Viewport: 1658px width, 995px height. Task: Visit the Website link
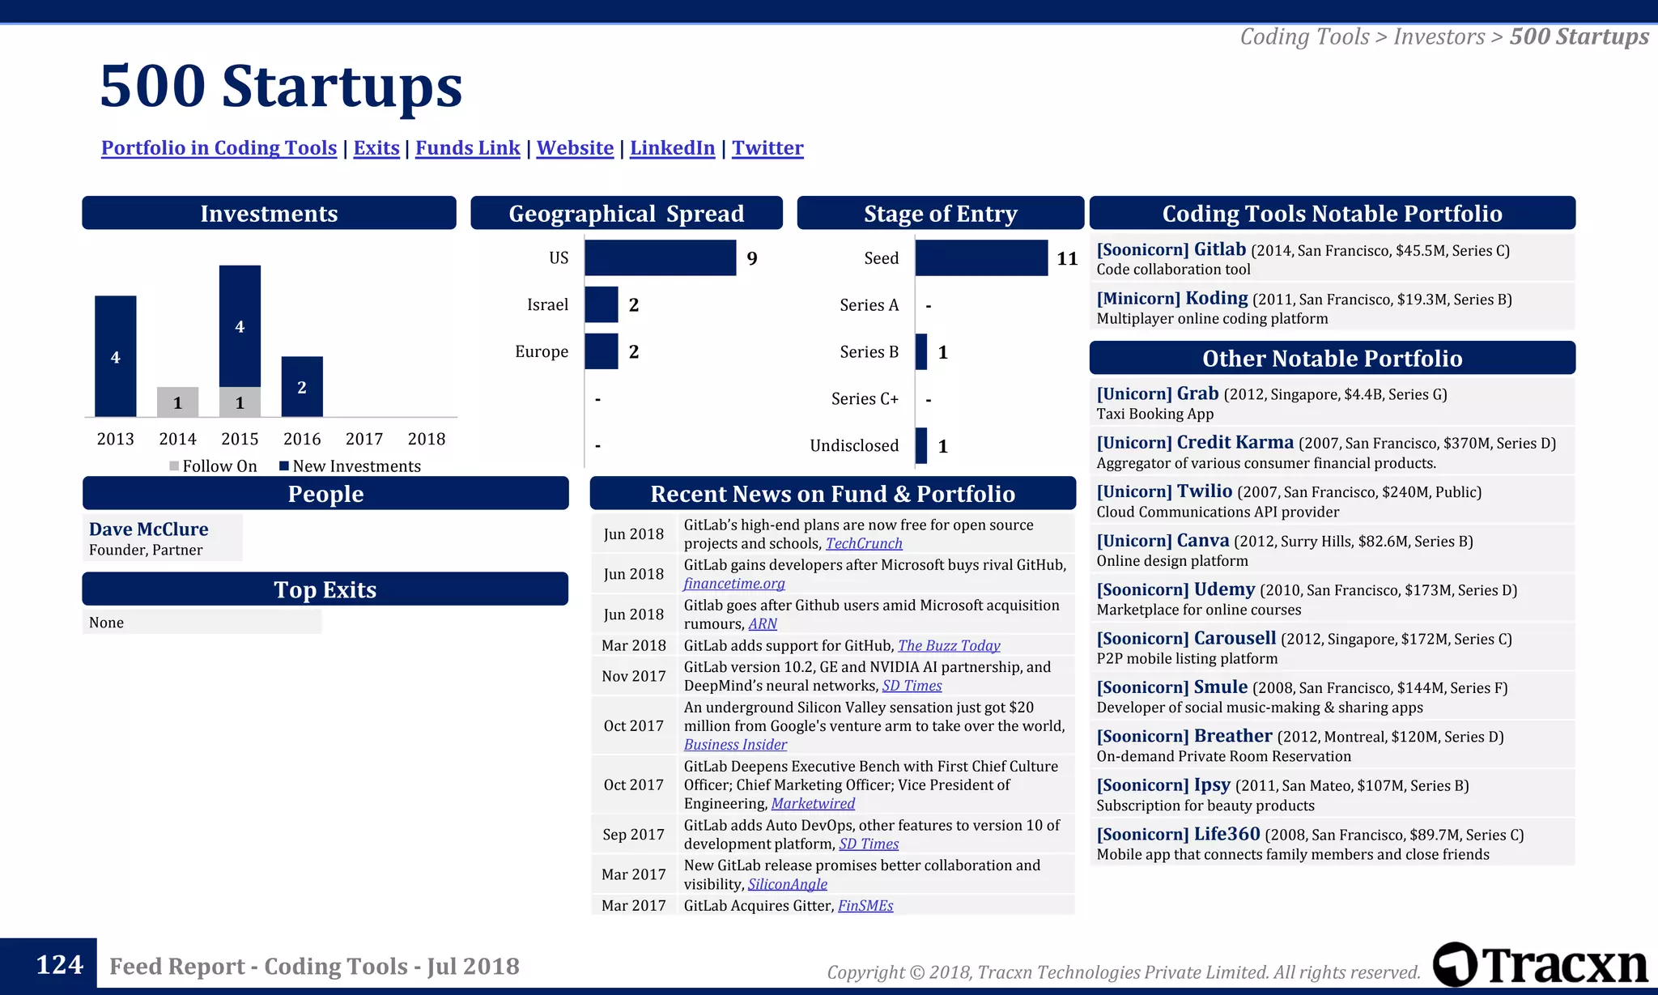575,148
